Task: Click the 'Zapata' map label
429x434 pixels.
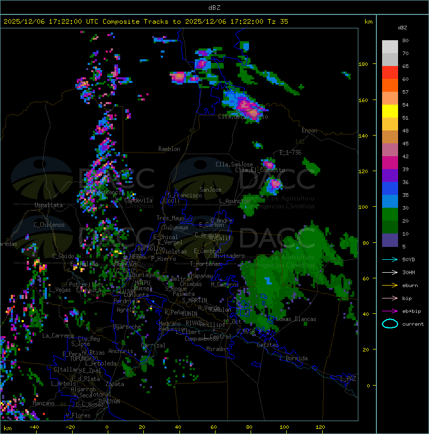Action: (114, 384)
